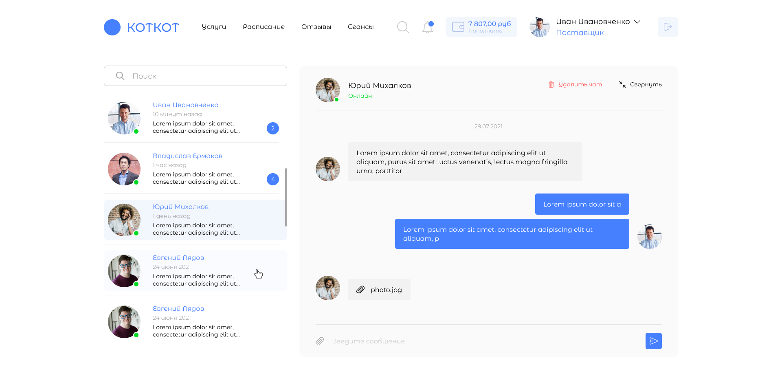Open the photo.jpg attachment
Image resolution: width=782 pixels, height=387 pixels.
click(x=379, y=290)
